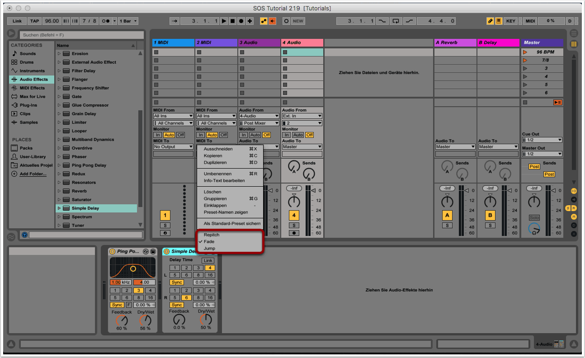This screenshot has width=585, height=358.
Task: Expand the Reverb folder in browser
Action: 59,191
